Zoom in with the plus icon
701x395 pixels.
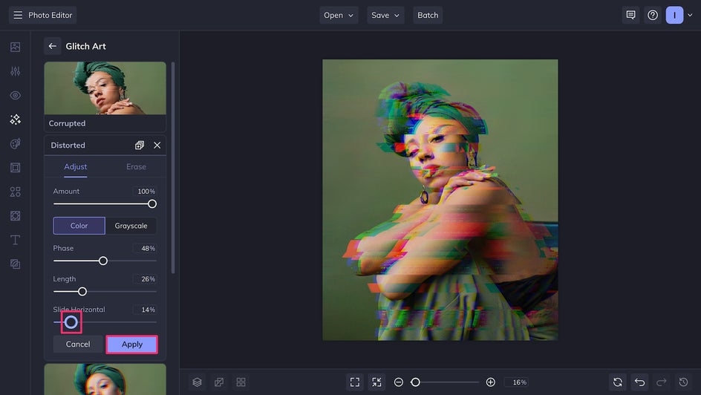pos(490,382)
